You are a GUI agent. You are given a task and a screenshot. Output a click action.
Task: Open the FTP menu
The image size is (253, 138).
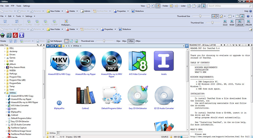click(x=12, y=6)
